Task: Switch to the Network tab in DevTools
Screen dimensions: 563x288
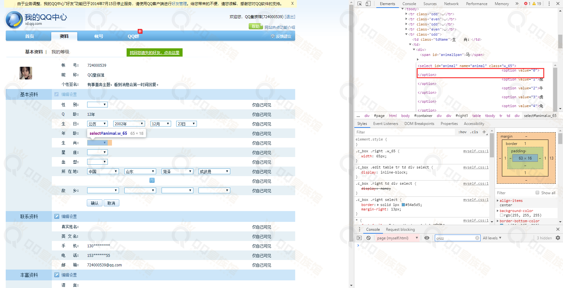Action: point(451,4)
